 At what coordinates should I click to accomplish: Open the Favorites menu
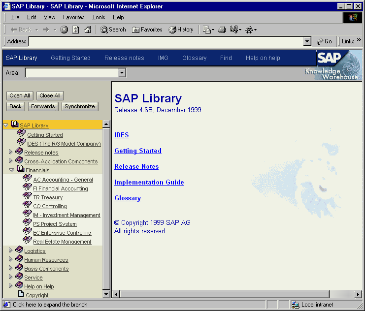tap(73, 17)
